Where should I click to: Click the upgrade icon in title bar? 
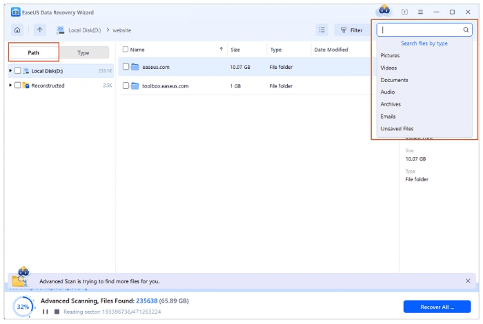(x=404, y=12)
